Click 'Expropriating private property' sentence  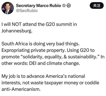[34, 51]
